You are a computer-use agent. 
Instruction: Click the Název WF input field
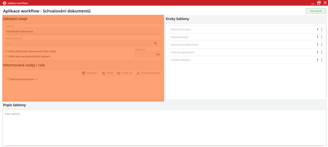83,31
